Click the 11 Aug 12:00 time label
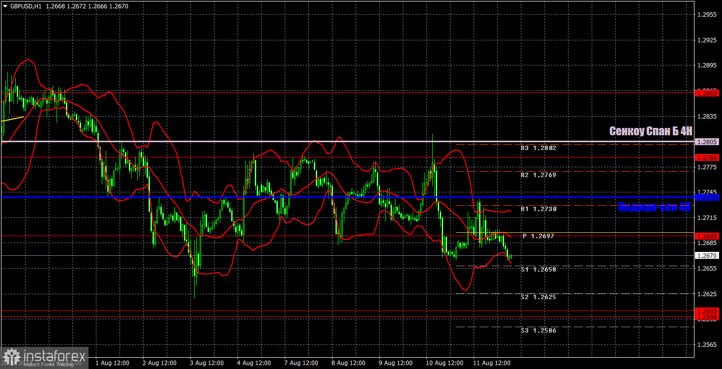The height and width of the screenshot is (369, 722). click(x=491, y=363)
